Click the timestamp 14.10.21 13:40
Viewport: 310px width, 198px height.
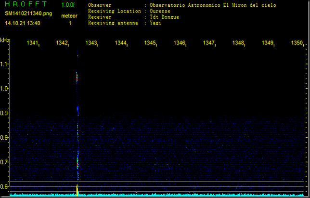click(23, 23)
